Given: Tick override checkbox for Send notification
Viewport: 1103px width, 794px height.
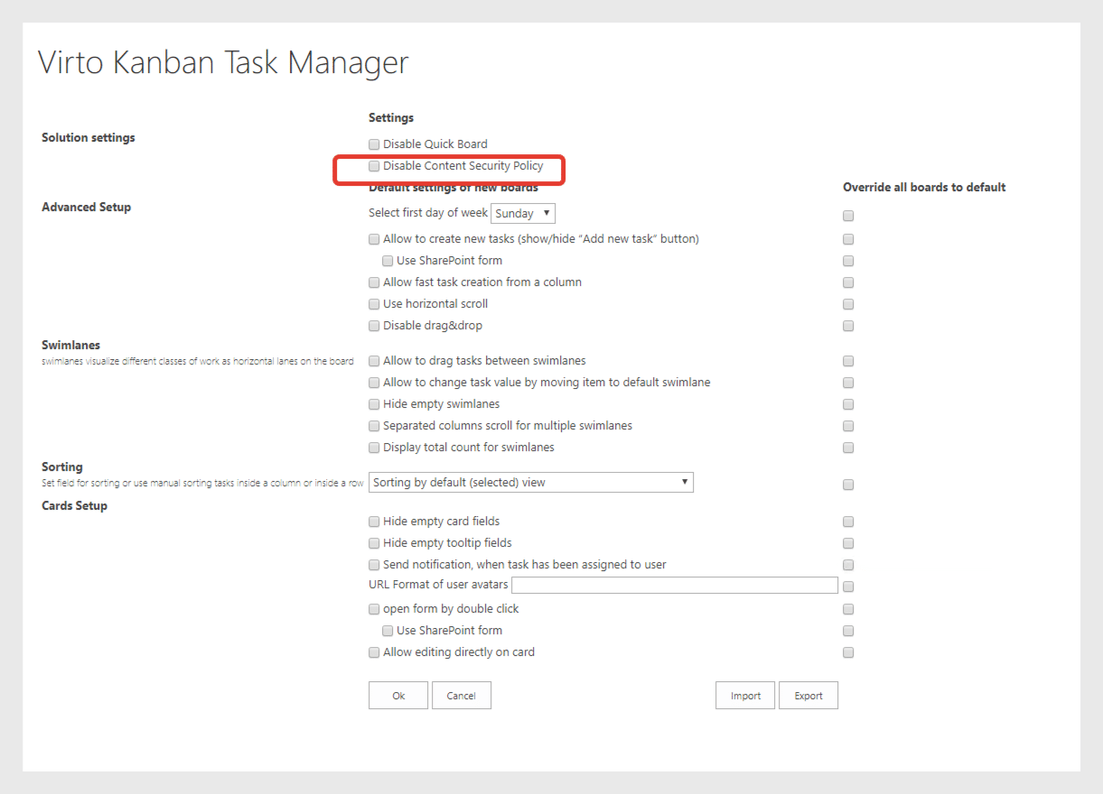Looking at the screenshot, I should pos(848,566).
